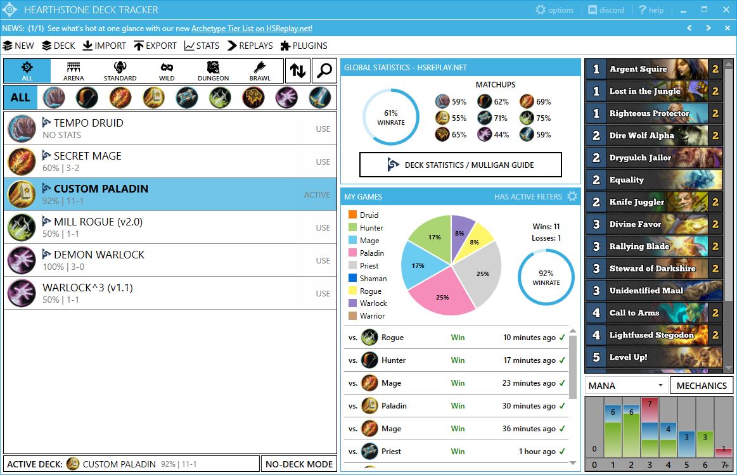Filter decks by Warlock class icon
Image resolution: width=737 pixels, height=475 pixels.
[286, 98]
